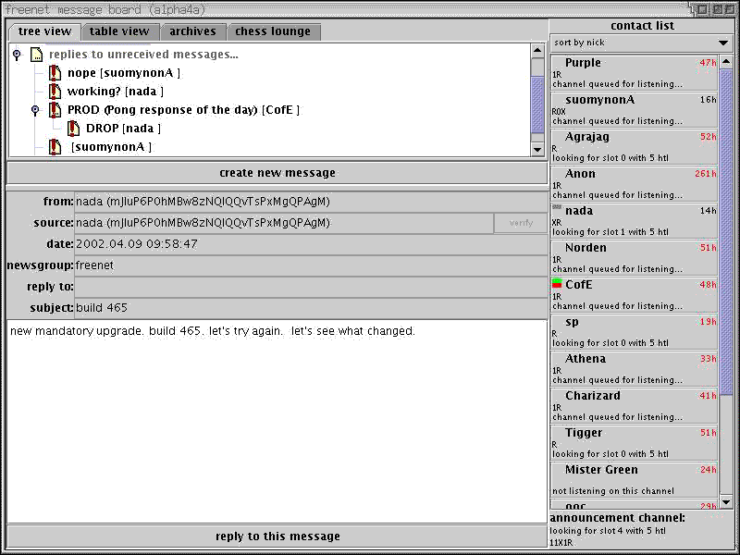Click the message tree scroll down arrow

click(537, 149)
